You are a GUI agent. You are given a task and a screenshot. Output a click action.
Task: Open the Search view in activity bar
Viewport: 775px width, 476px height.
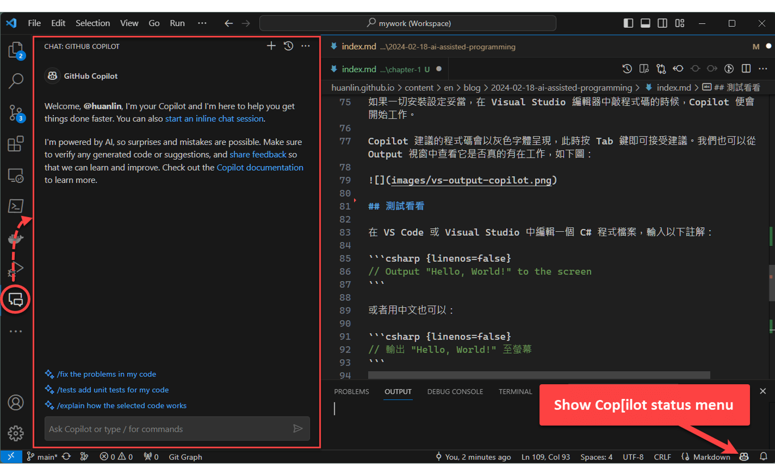pos(16,81)
